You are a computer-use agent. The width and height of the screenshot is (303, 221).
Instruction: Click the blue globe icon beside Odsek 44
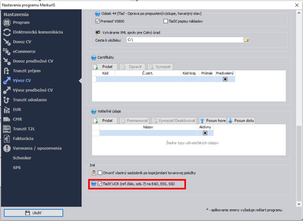[x=97, y=14]
